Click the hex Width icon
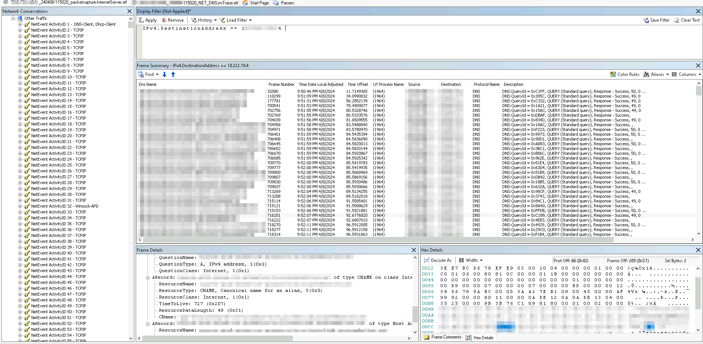 click(462, 260)
